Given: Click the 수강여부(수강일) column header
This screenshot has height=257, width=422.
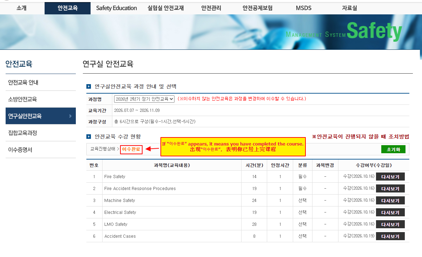Looking at the screenshot, I should pyautogui.click(x=374, y=165).
